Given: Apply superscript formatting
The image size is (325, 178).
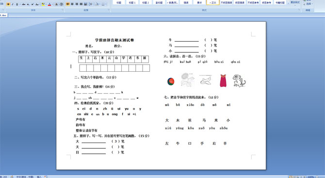Looking at the screenshot, I should 32,4.
